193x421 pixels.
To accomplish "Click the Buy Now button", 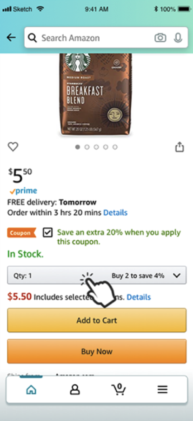I will [97, 351].
